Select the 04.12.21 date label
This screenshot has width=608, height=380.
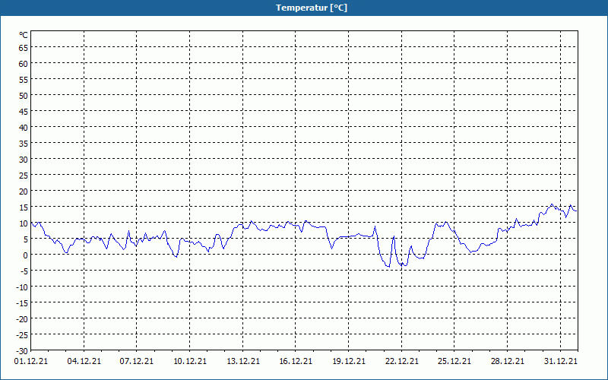click(x=84, y=362)
